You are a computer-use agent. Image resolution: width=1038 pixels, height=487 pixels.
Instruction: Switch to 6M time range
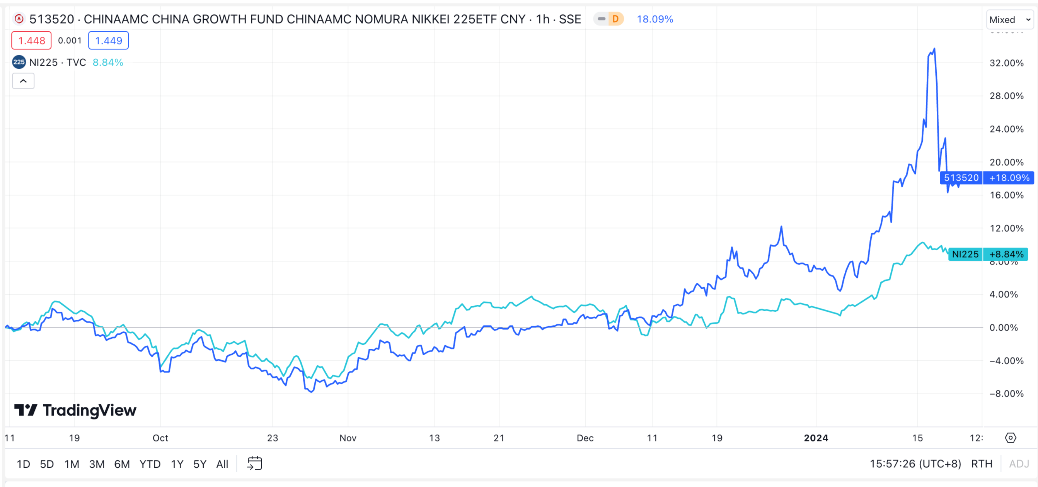click(x=122, y=464)
